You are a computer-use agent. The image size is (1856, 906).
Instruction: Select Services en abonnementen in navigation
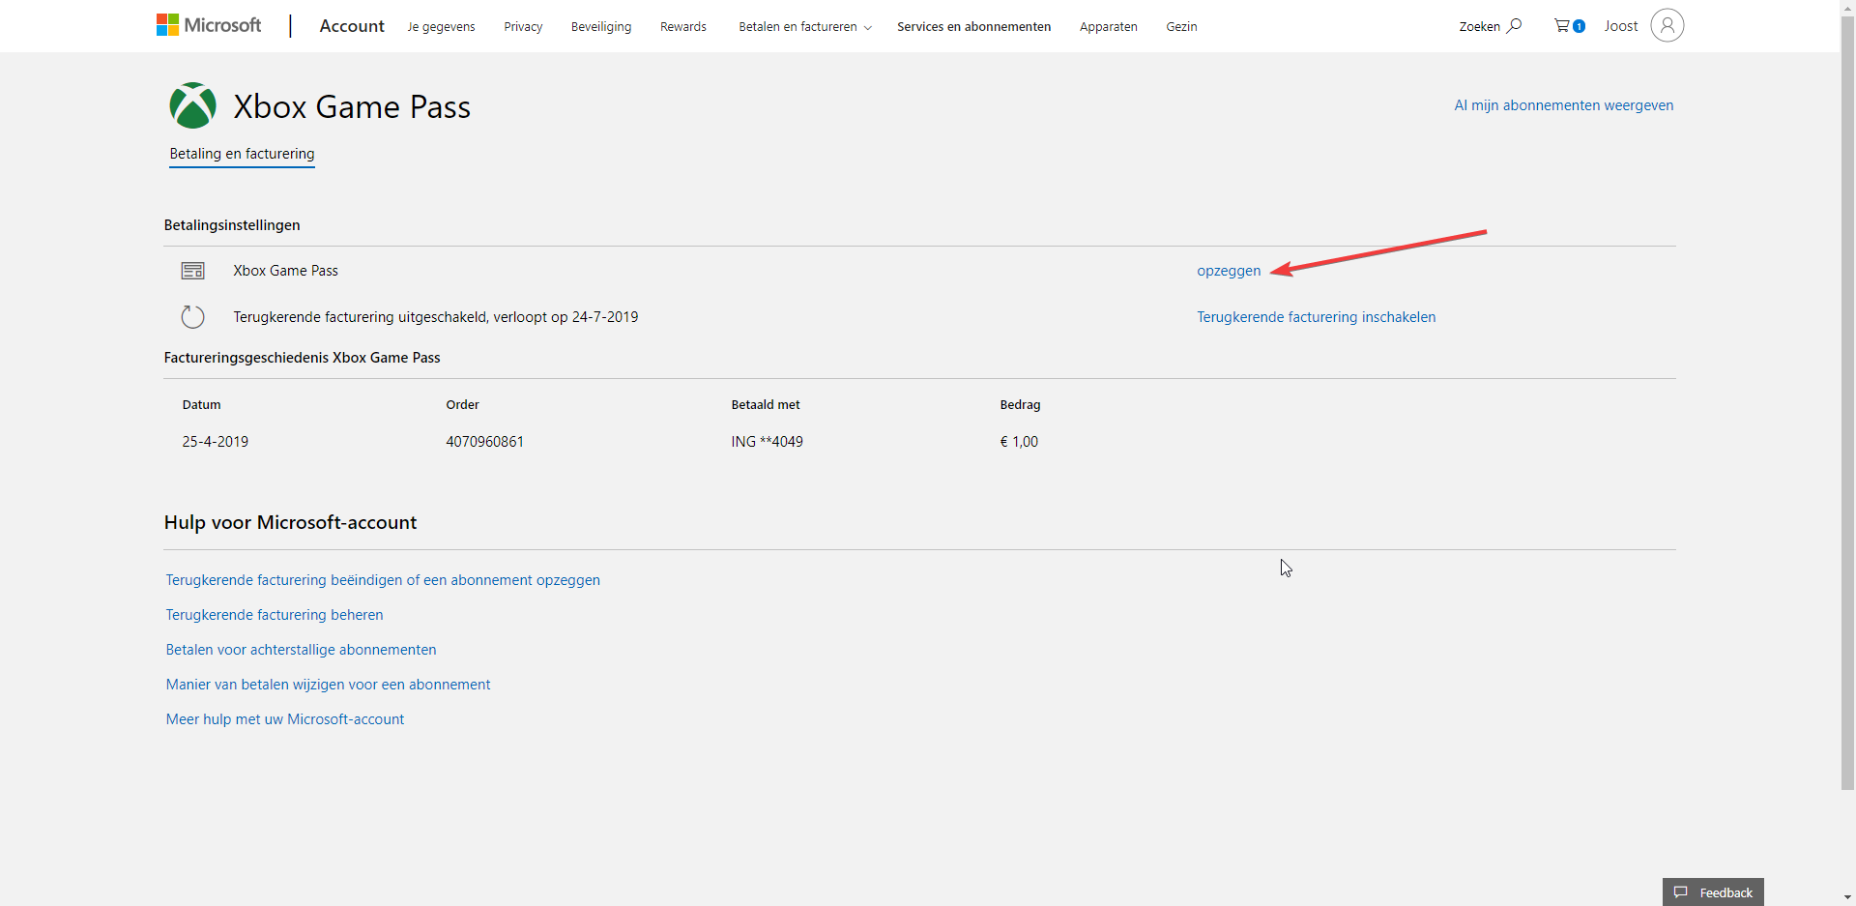973,27
